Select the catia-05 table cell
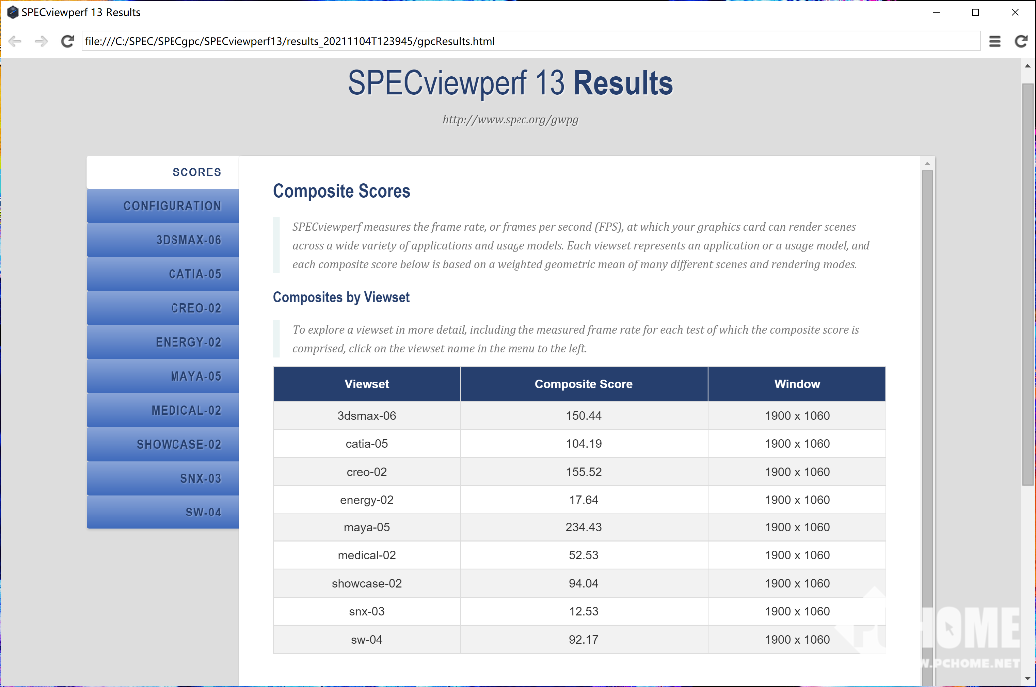The image size is (1036, 687). click(367, 444)
